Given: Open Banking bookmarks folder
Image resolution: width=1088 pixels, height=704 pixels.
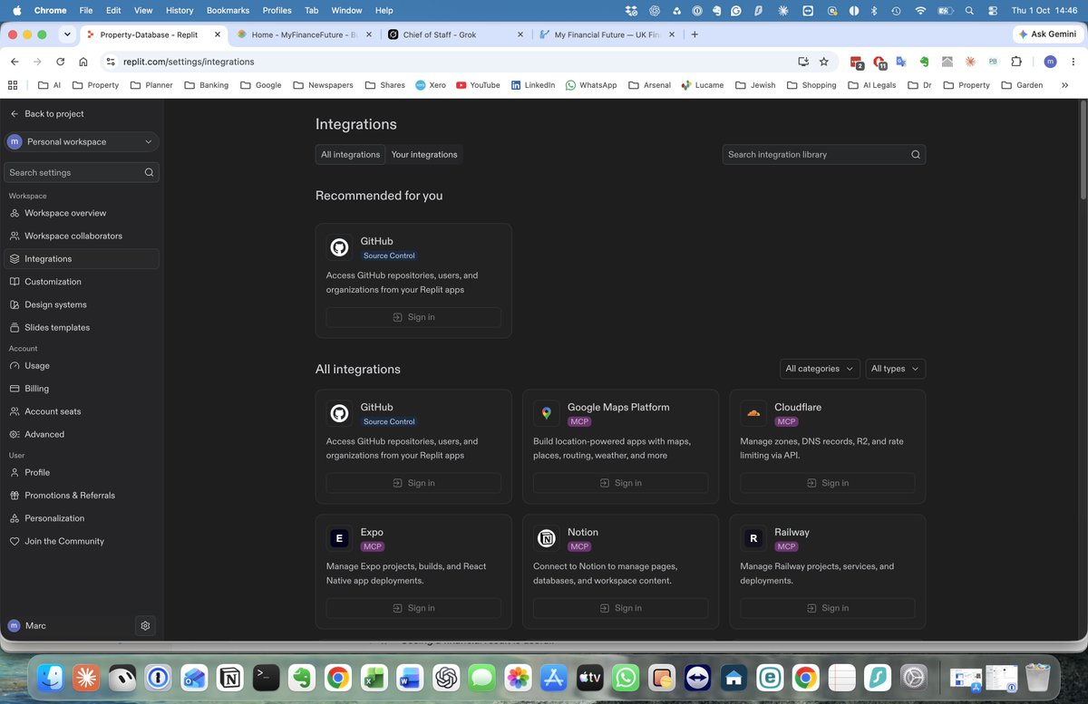Looking at the screenshot, I should point(207,85).
